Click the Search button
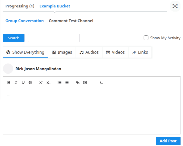 tap(14, 38)
